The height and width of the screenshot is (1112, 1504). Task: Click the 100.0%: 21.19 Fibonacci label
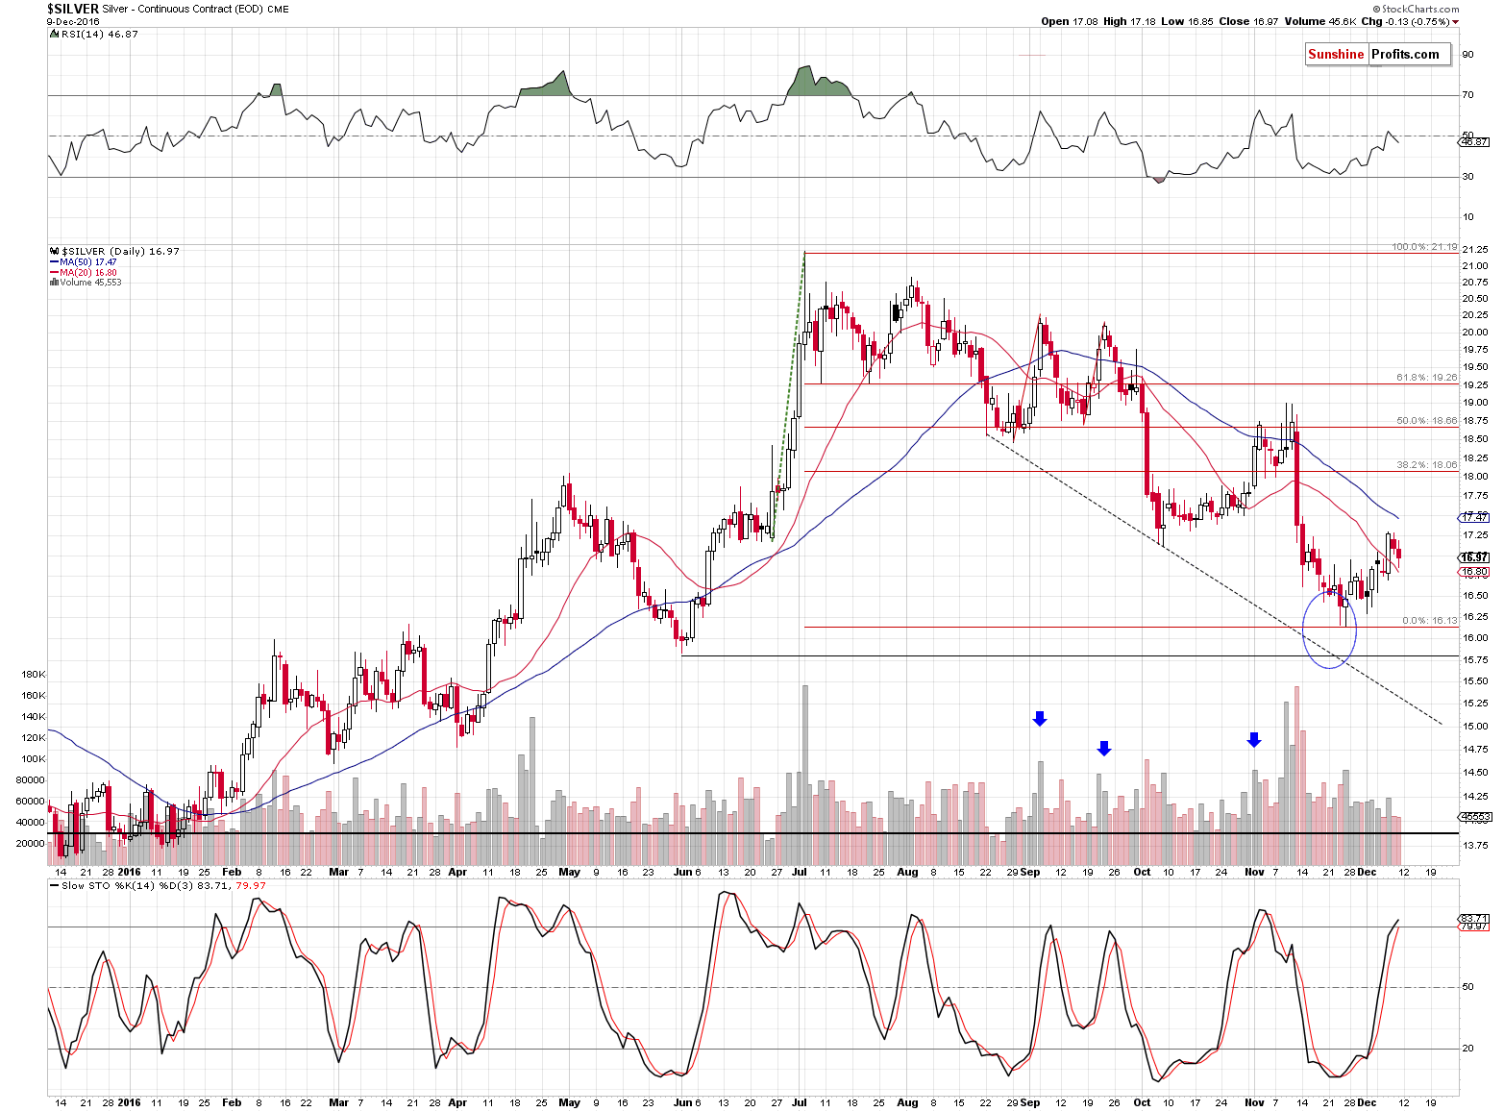(1424, 247)
